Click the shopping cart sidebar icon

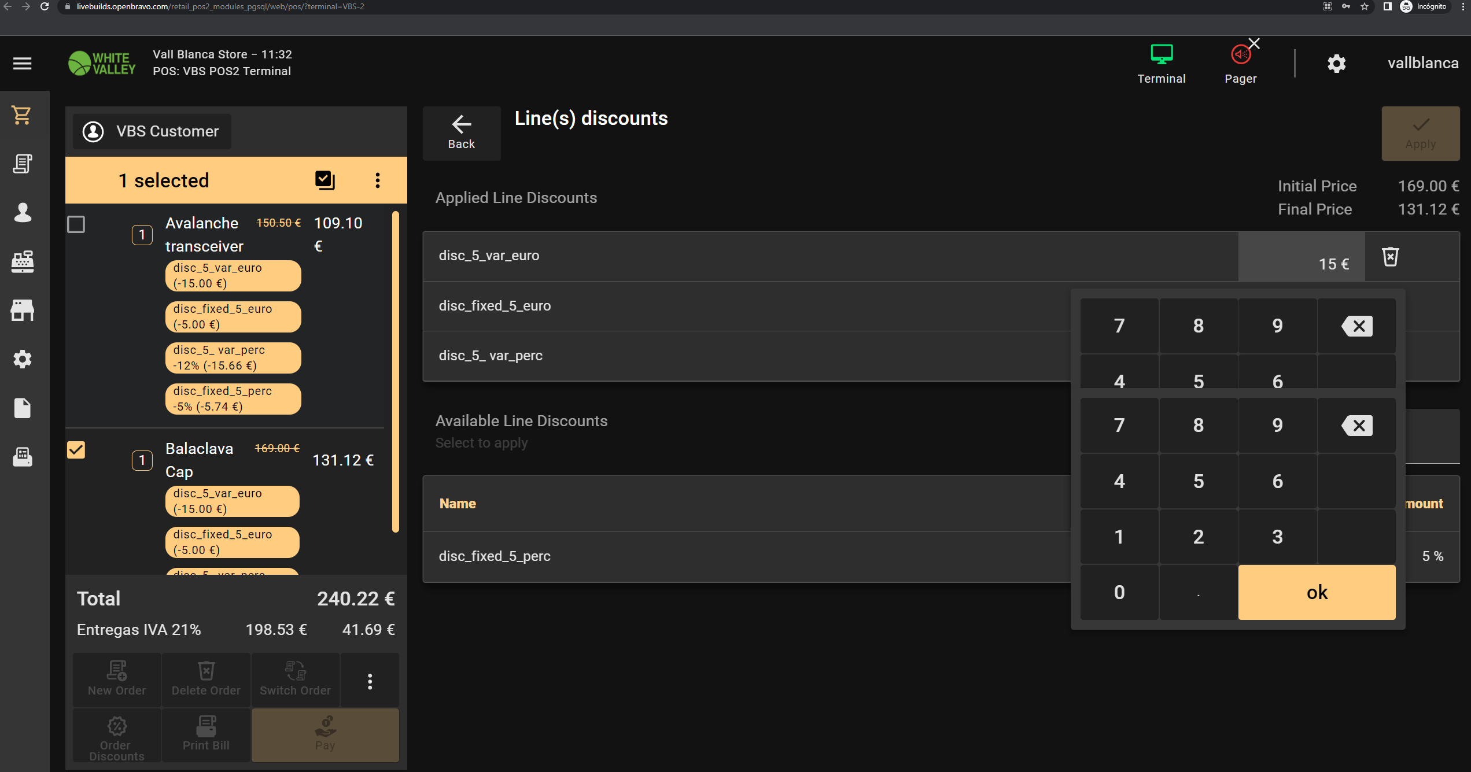coord(22,115)
